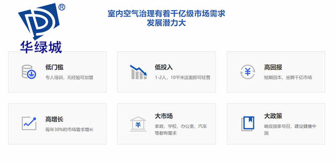Click the text 短期回本，坐拥千亿市场
Screen dimensions: 336x164
point(288,77)
